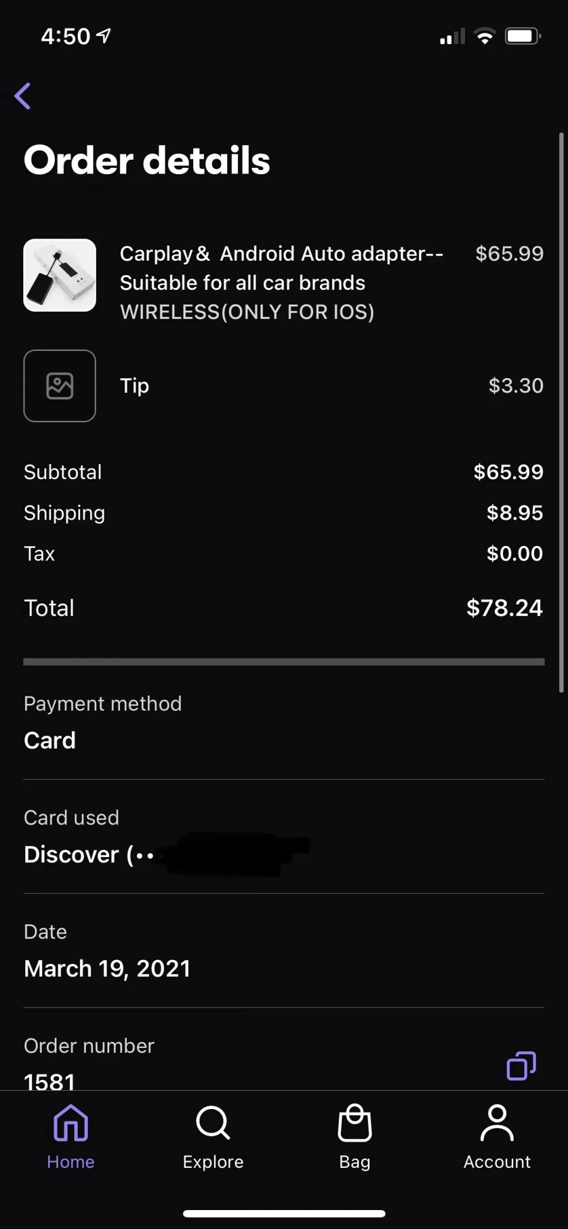
Task: Open the Carplay adapter product thumbnail
Action: coord(60,275)
